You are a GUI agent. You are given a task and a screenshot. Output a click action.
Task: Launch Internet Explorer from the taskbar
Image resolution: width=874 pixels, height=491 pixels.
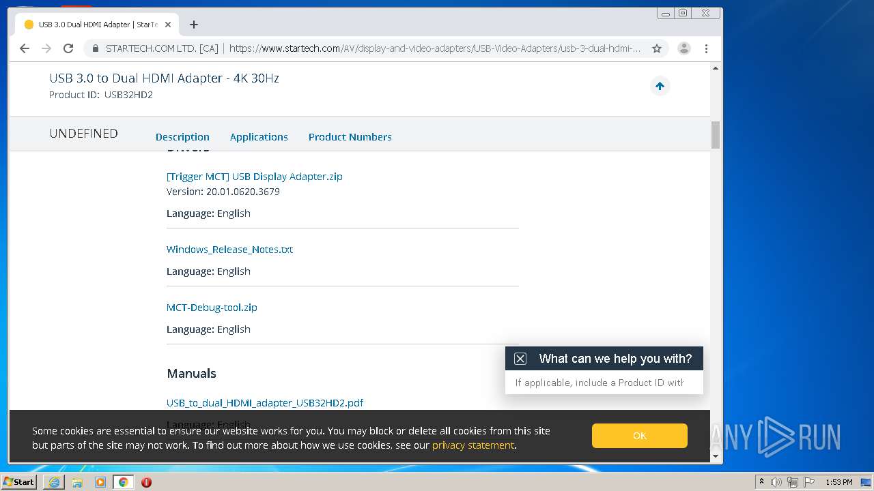coord(54,482)
